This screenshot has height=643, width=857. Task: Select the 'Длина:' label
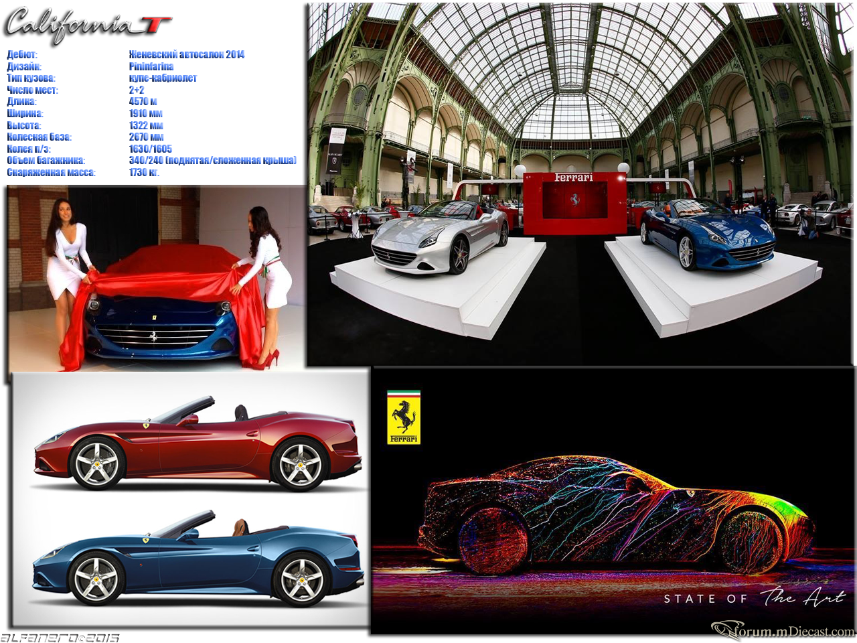coord(21,102)
